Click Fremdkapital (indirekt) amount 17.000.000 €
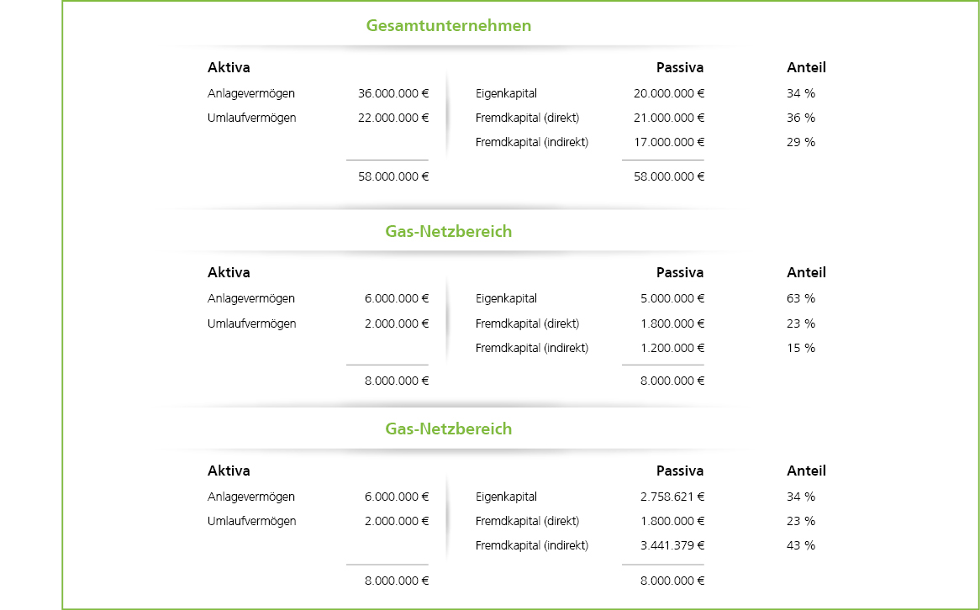Image resolution: width=980 pixels, height=610 pixels. pyautogui.click(x=669, y=142)
